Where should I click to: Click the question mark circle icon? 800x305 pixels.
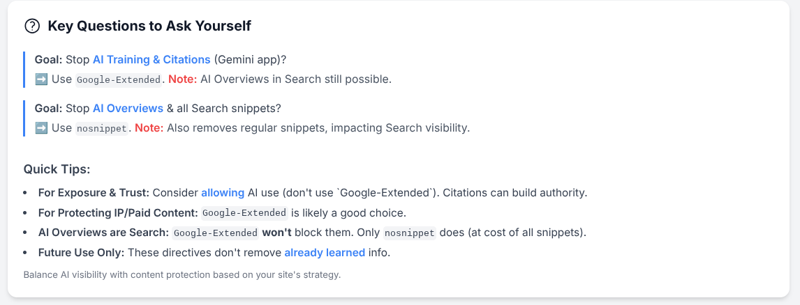click(32, 26)
